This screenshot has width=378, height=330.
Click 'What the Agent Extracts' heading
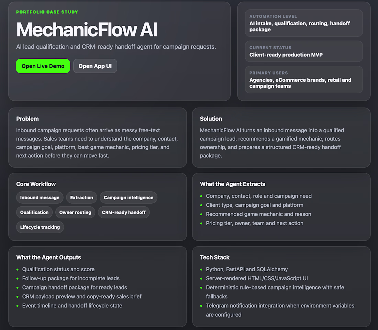[x=233, y=184]
